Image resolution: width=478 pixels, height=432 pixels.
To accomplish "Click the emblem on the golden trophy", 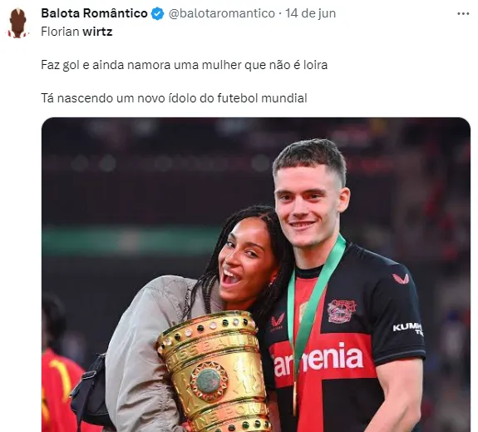I will [209, 380].
